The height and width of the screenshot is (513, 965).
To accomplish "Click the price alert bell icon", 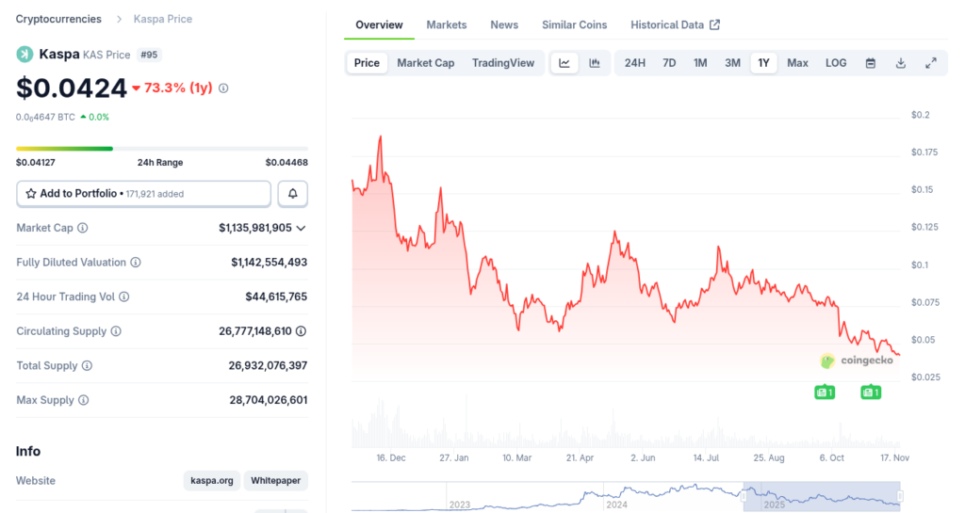I will coord(293,193).
